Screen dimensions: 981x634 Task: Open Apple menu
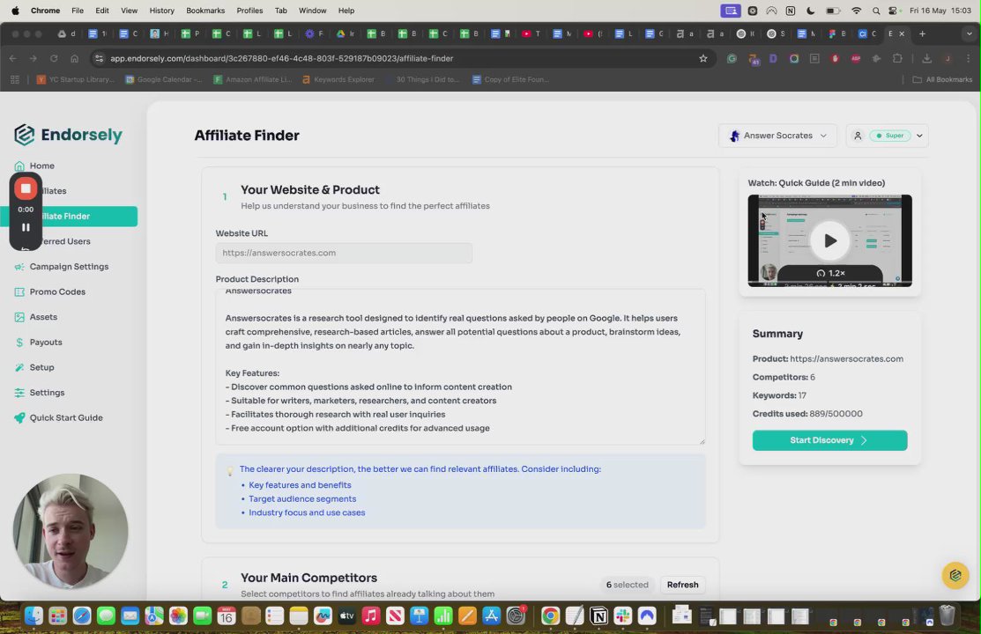tap(15, 11)
